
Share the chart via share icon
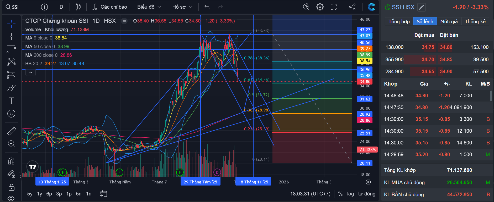(352, 7)
